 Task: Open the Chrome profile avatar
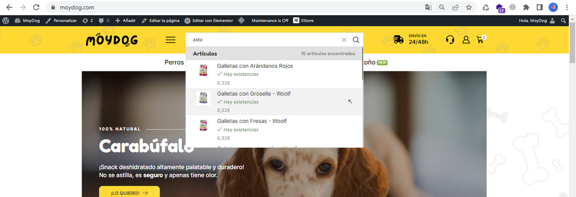pos(553,7)
